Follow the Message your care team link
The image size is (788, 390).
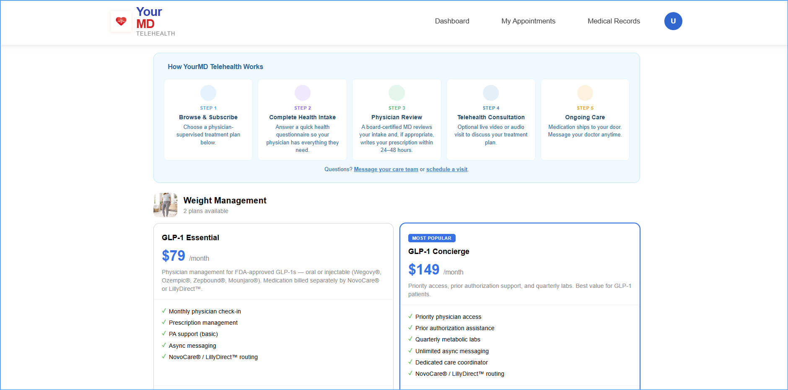tap(386, 169)
